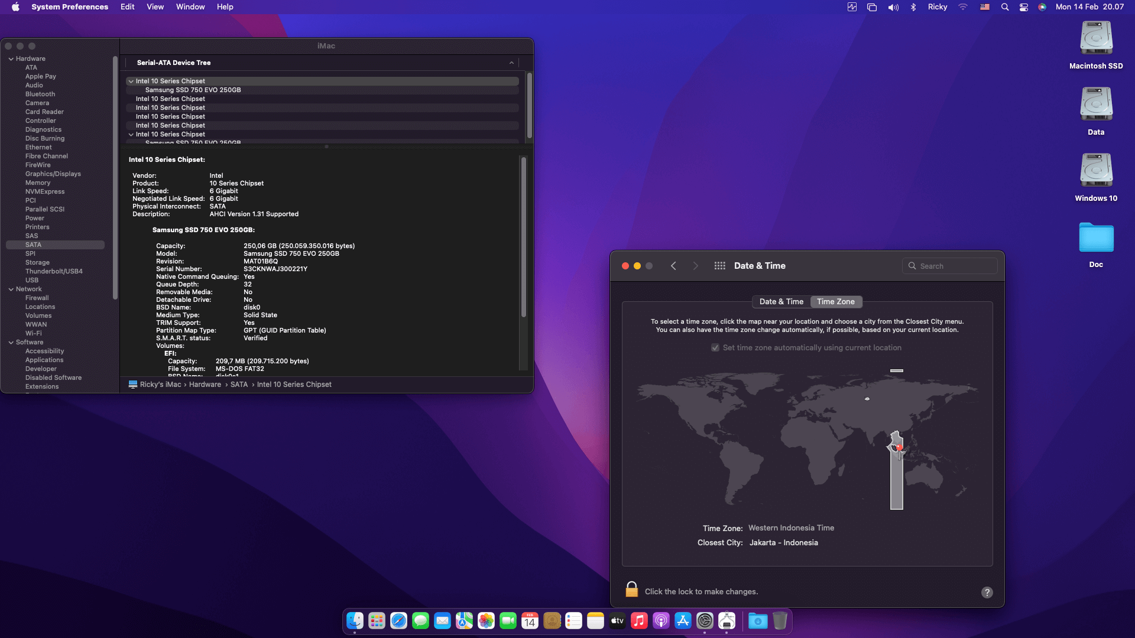Open System Information in the dock
1135x638 pixels.
pyautogui.click(x=727, y=621)
